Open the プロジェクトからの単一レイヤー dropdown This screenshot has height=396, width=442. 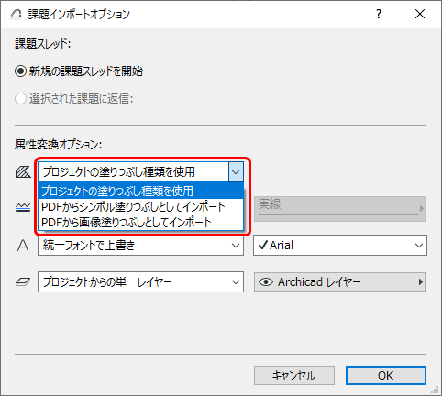coord(140,281)
